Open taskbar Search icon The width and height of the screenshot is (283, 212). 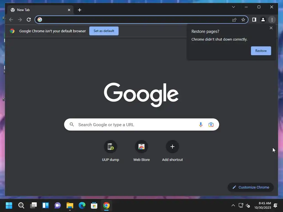click(21, 205)
